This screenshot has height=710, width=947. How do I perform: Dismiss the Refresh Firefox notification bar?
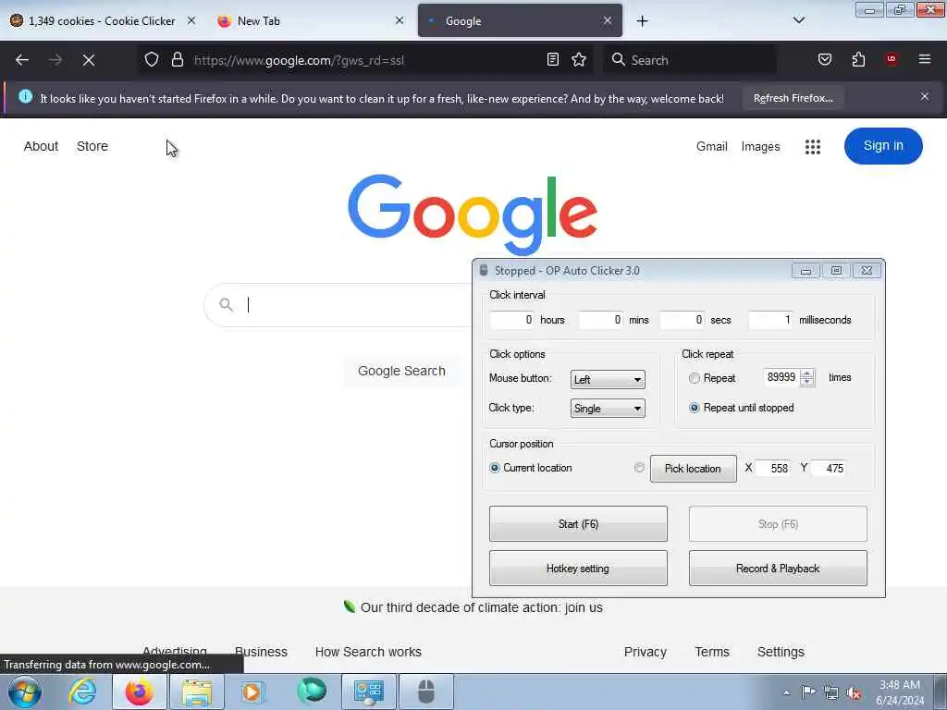(x=925, y=96)
